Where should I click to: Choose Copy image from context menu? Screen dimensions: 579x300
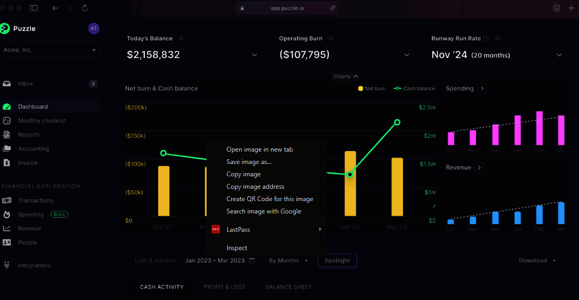[x=243, y=174]
